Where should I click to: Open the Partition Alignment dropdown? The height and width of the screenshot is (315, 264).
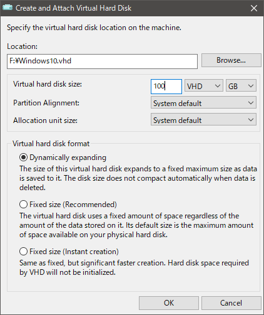(x=203, y=103)
